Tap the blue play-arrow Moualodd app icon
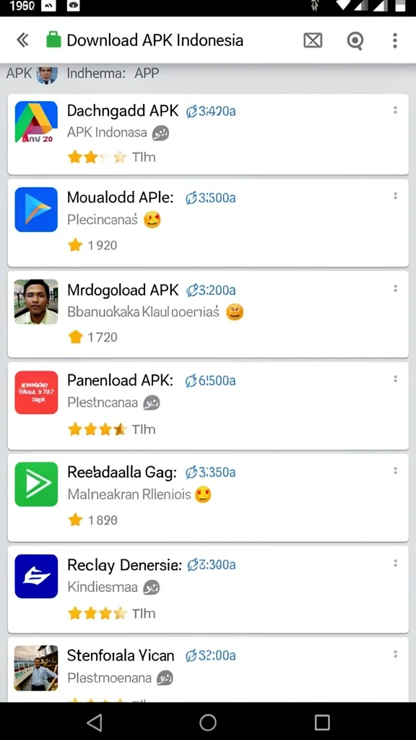This screenshot has width=416, height=740. coord(36,210)
